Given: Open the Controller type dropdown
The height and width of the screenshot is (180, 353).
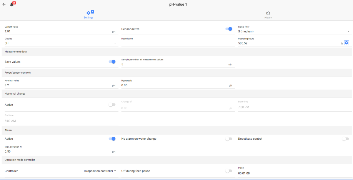Looking at the screenshot, I should (100, 171).
